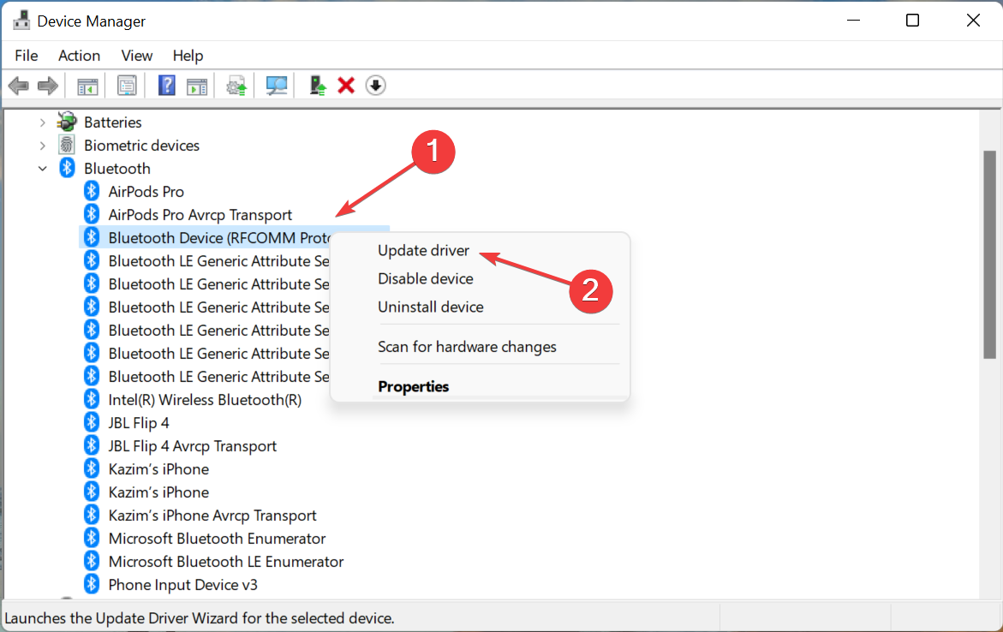1003x632 pixels.
Task: Click Bluetooth icon beside Intel(R) Wireless Bluetooth(R)
Action: [92, 399]
